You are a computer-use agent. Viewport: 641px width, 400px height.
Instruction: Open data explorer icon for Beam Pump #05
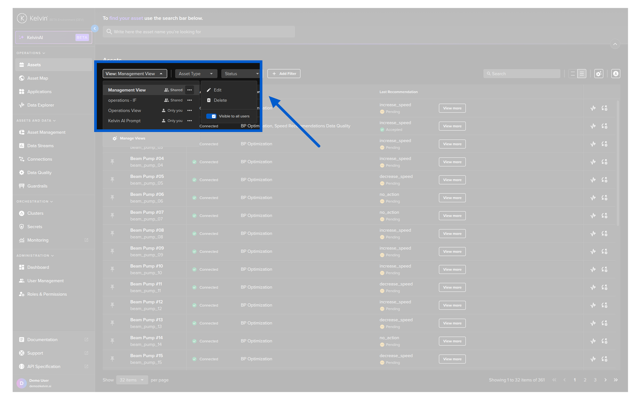pyautogui.click(x=593, y=180)
